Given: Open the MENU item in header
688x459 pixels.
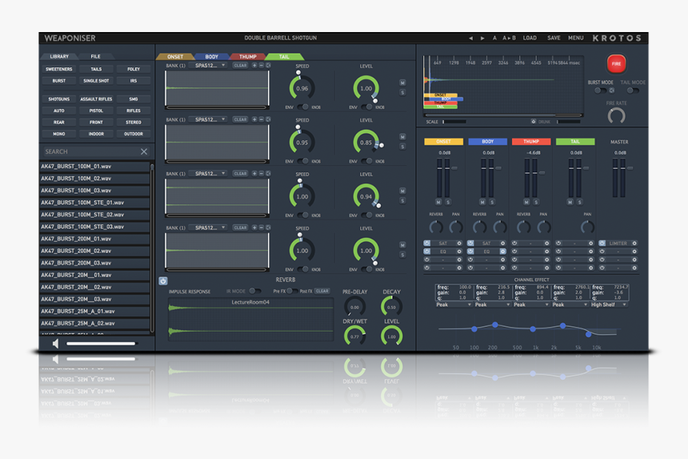Looking at the screenshot, I should (576, 38).
